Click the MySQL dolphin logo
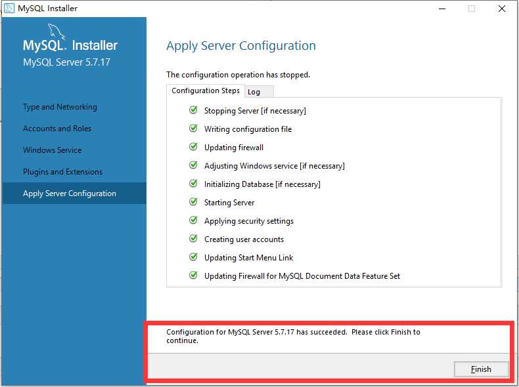 (x=56, y=31)
